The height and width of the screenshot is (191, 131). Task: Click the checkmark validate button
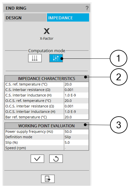coord(37,159)
